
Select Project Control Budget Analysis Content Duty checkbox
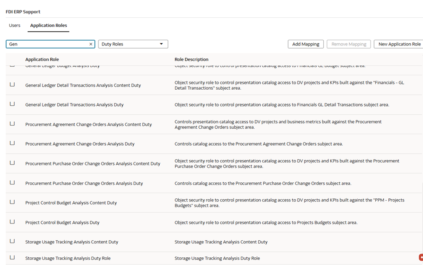click(12, 202)
